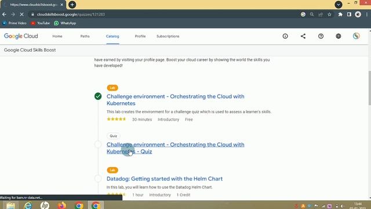Click the Google Cloud logo
The width and height of the screenshot is (371, 209).
tap(21, 36)
